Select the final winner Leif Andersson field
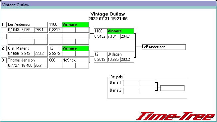This screenshot has width=217, height=122. 164,47
